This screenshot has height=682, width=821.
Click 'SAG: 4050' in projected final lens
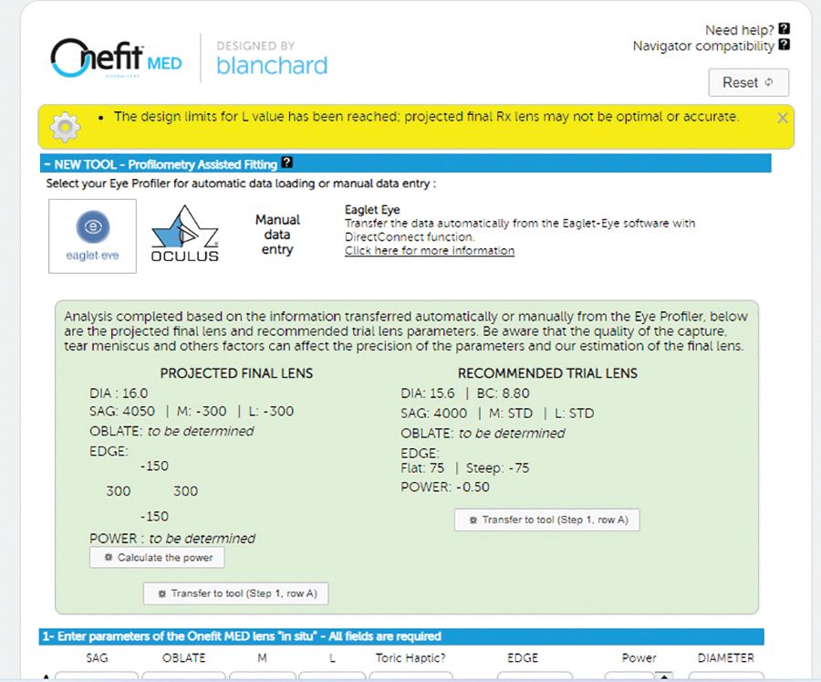(122, 411)
